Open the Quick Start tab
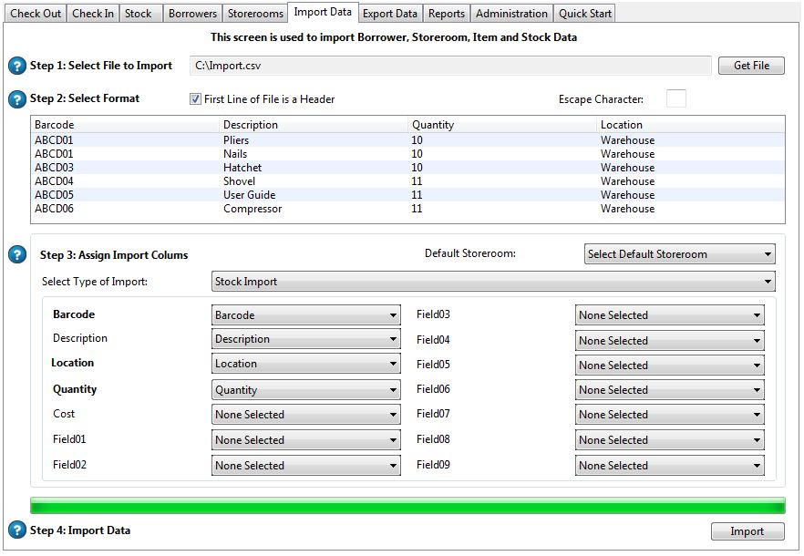The width and height of the screenshot is (804, 556). tap(585, 14)
